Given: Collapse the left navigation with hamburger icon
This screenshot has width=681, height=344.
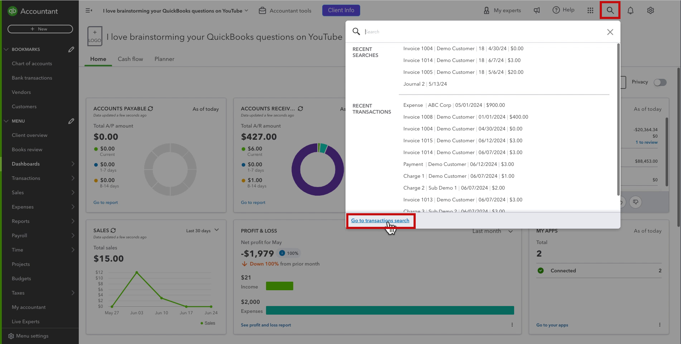Looking at the screenshot, I should pos(89,11).
